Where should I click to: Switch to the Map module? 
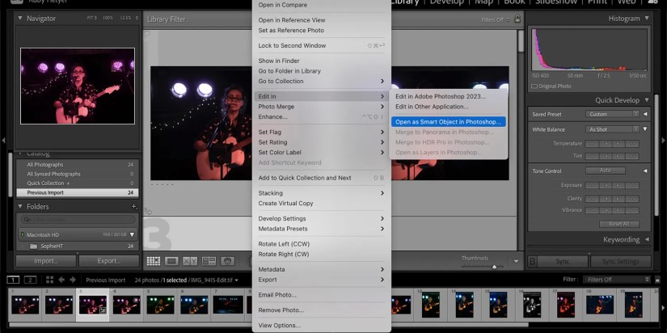click(x=483, y=2)
